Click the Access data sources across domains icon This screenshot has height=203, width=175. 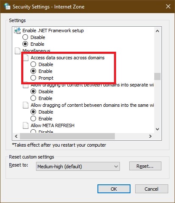point(26,58)
